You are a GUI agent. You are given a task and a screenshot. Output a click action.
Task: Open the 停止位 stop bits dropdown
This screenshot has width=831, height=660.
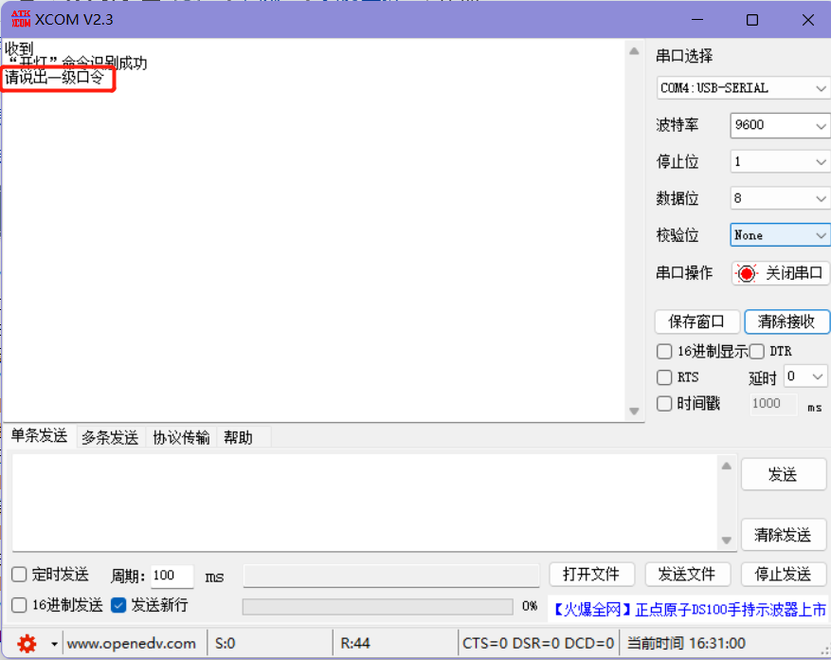click(x=780, y=162)
